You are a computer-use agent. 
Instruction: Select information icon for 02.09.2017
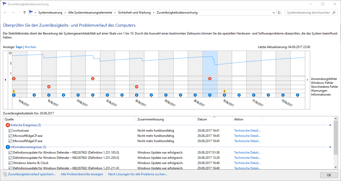click(x=268, y=95)
